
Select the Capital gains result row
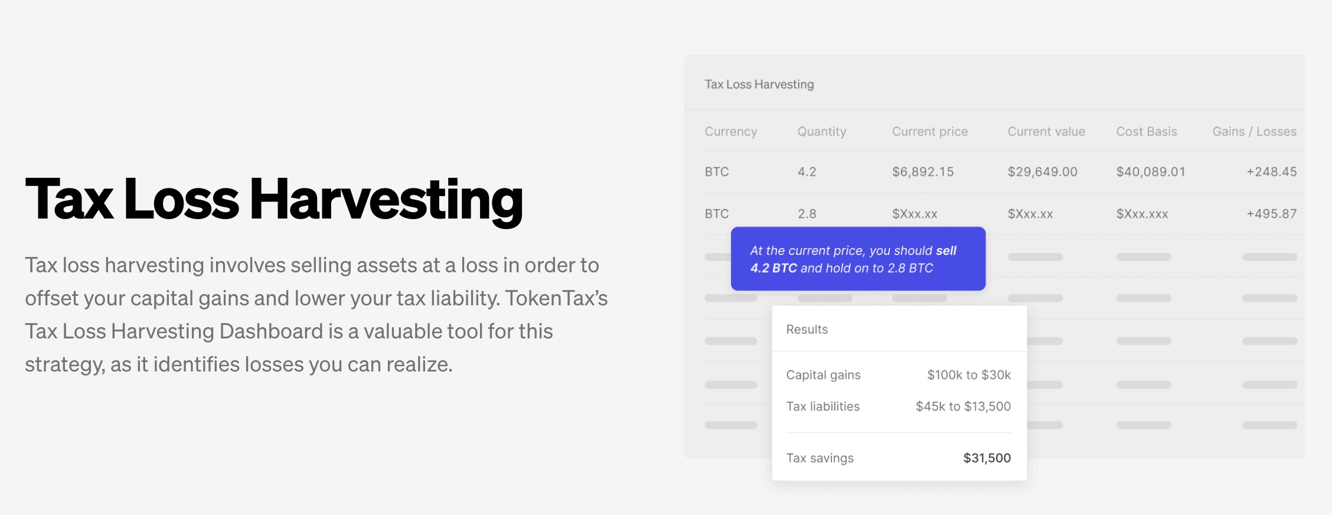click(899, 375)
